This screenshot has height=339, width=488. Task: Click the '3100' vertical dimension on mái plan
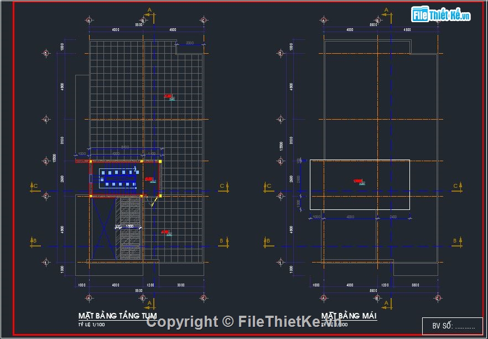point(291,140)
